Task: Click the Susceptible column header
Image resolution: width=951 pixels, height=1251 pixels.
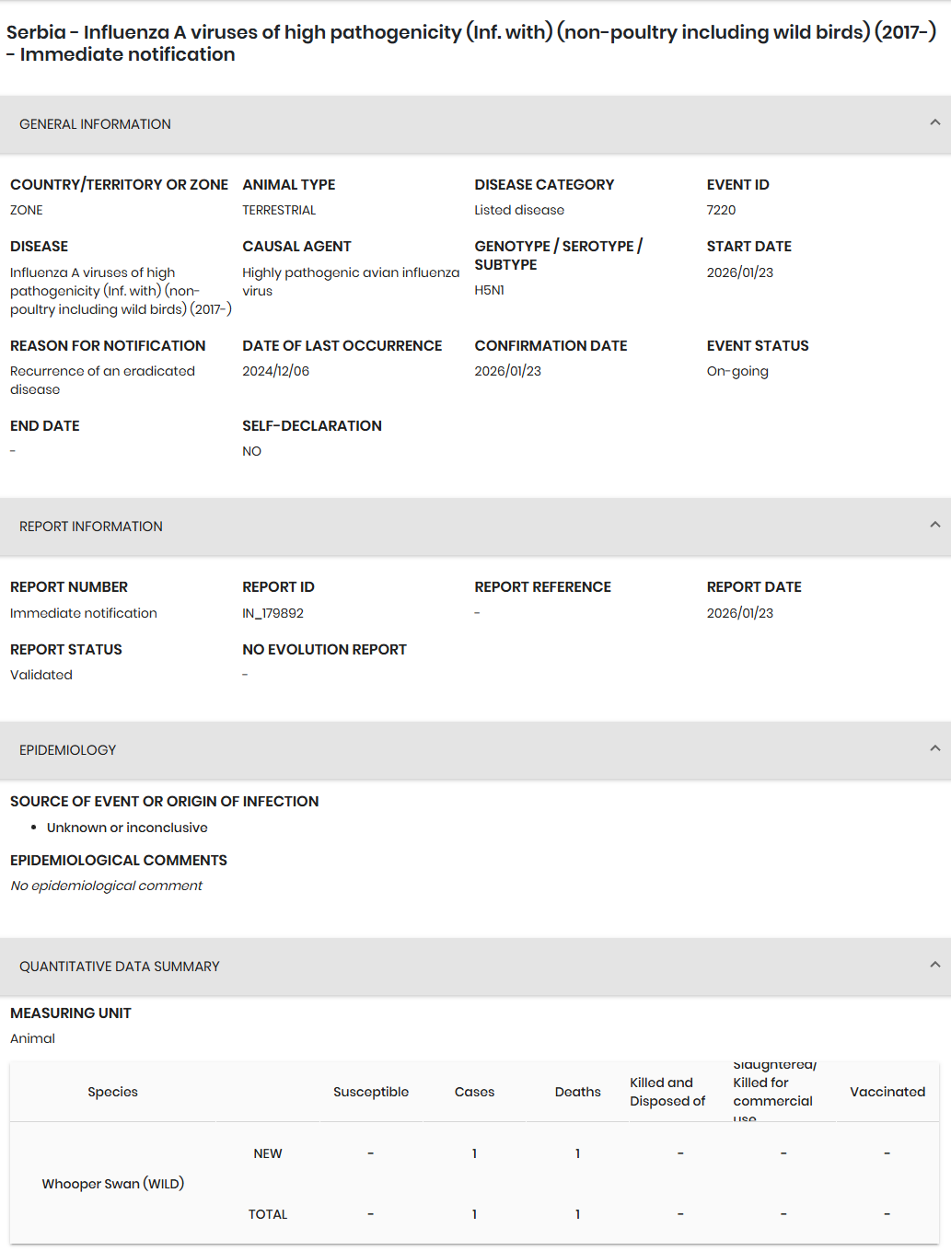Action: pos(371,1092)
